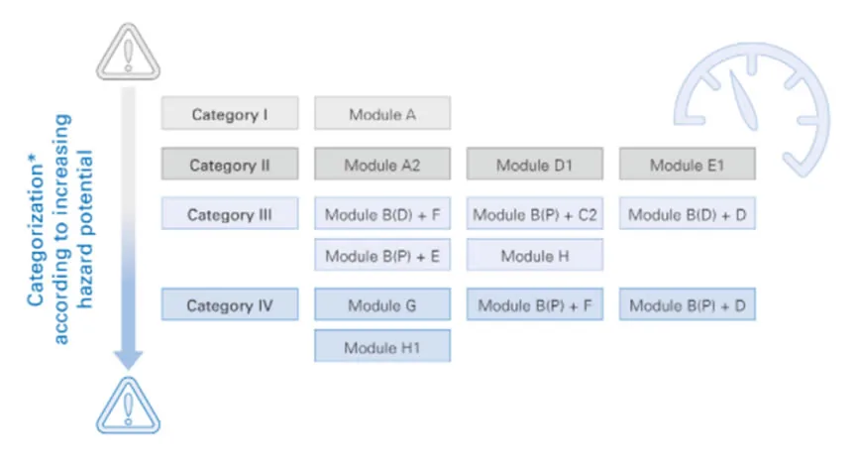Click the gray warning triangle icon at top

(x=129, y=52)
